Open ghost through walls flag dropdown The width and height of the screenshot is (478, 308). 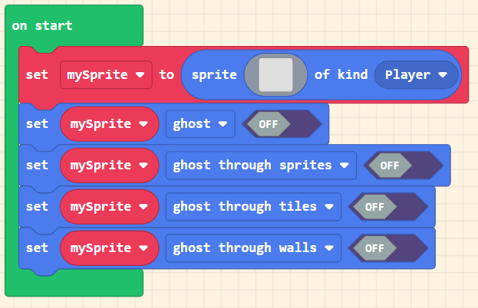pyautogui.click(x=253, y=247)
